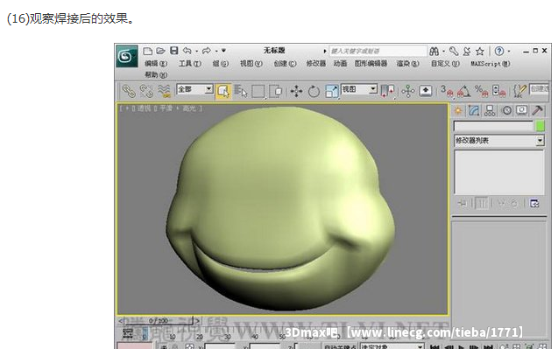Click the Subscription Center key icon
This screenshot has height=349, width=558.
(454, 52)
